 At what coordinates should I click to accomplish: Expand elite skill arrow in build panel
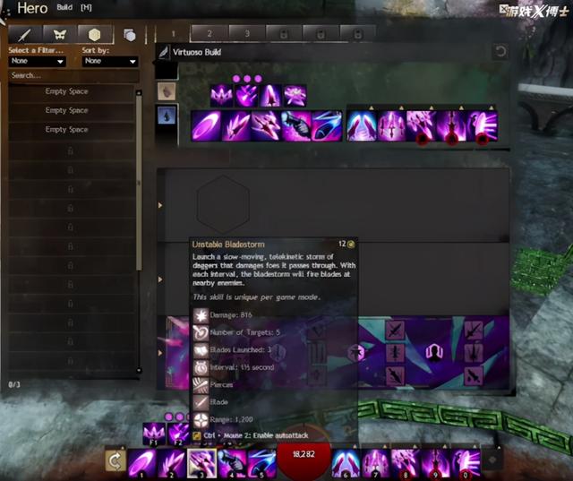(x=492, y=107)
